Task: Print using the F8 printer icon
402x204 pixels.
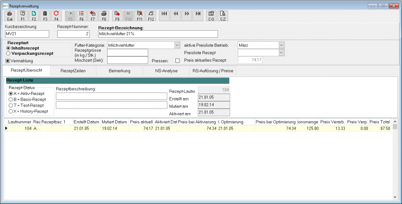Action: (x=104, y=16)
